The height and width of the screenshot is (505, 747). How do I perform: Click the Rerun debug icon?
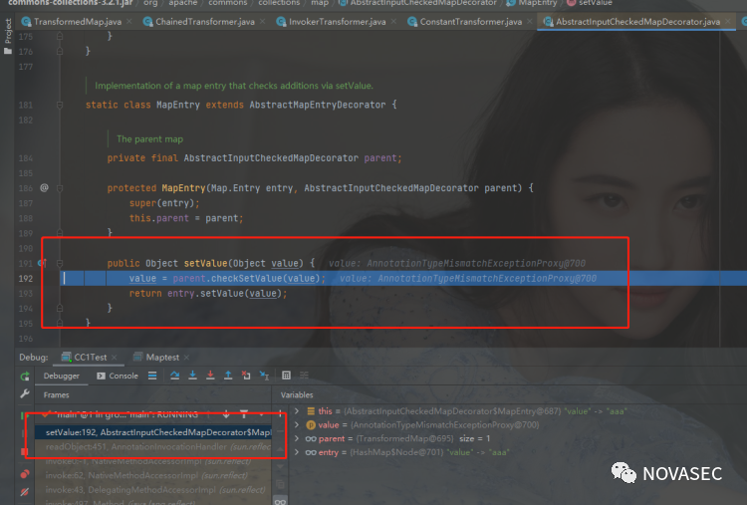[x=25, y=377]
